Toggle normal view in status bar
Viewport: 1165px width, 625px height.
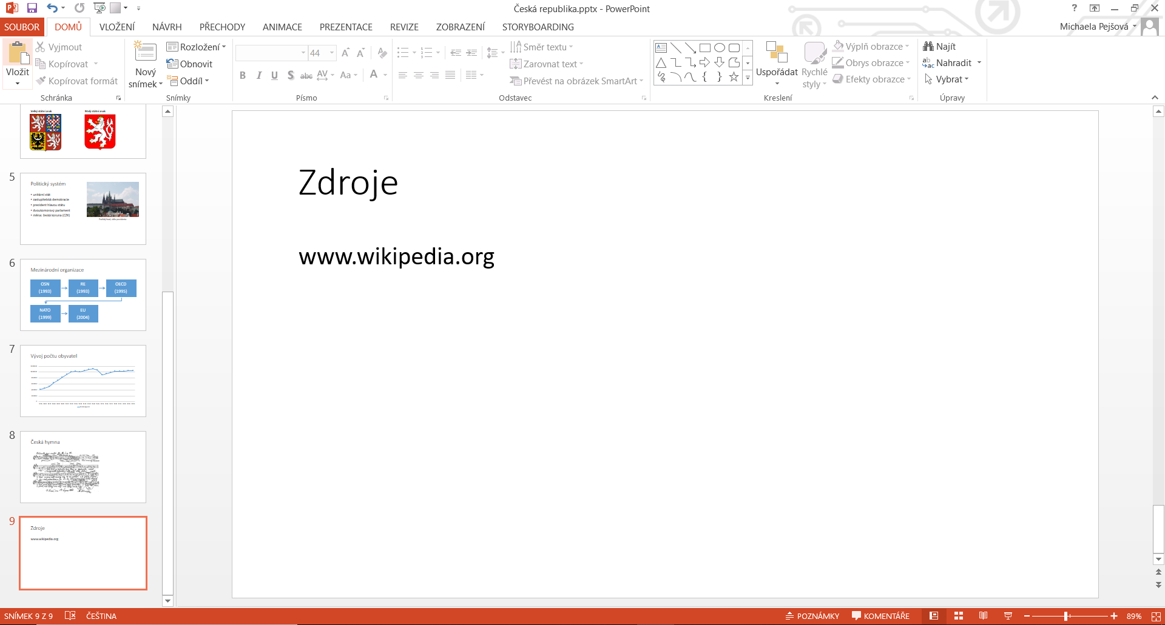pyautogui.click(x=934, y=616)
